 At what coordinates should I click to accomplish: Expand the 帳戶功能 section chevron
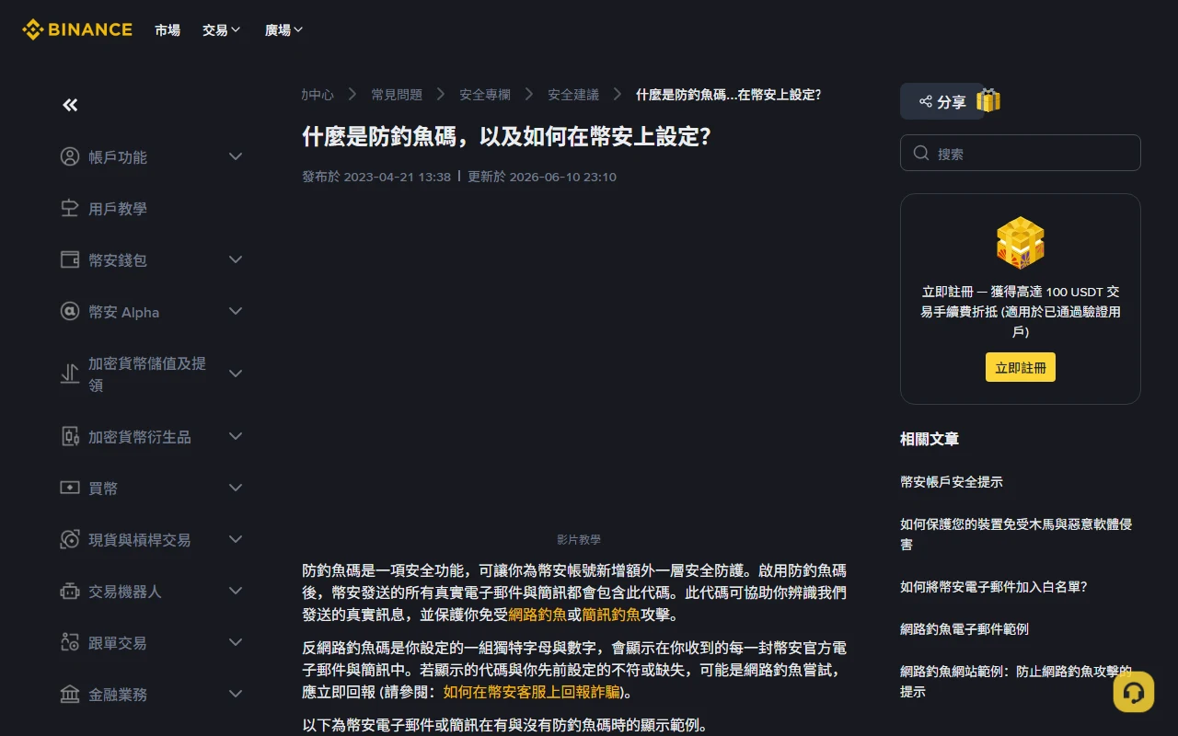(236, 156)
